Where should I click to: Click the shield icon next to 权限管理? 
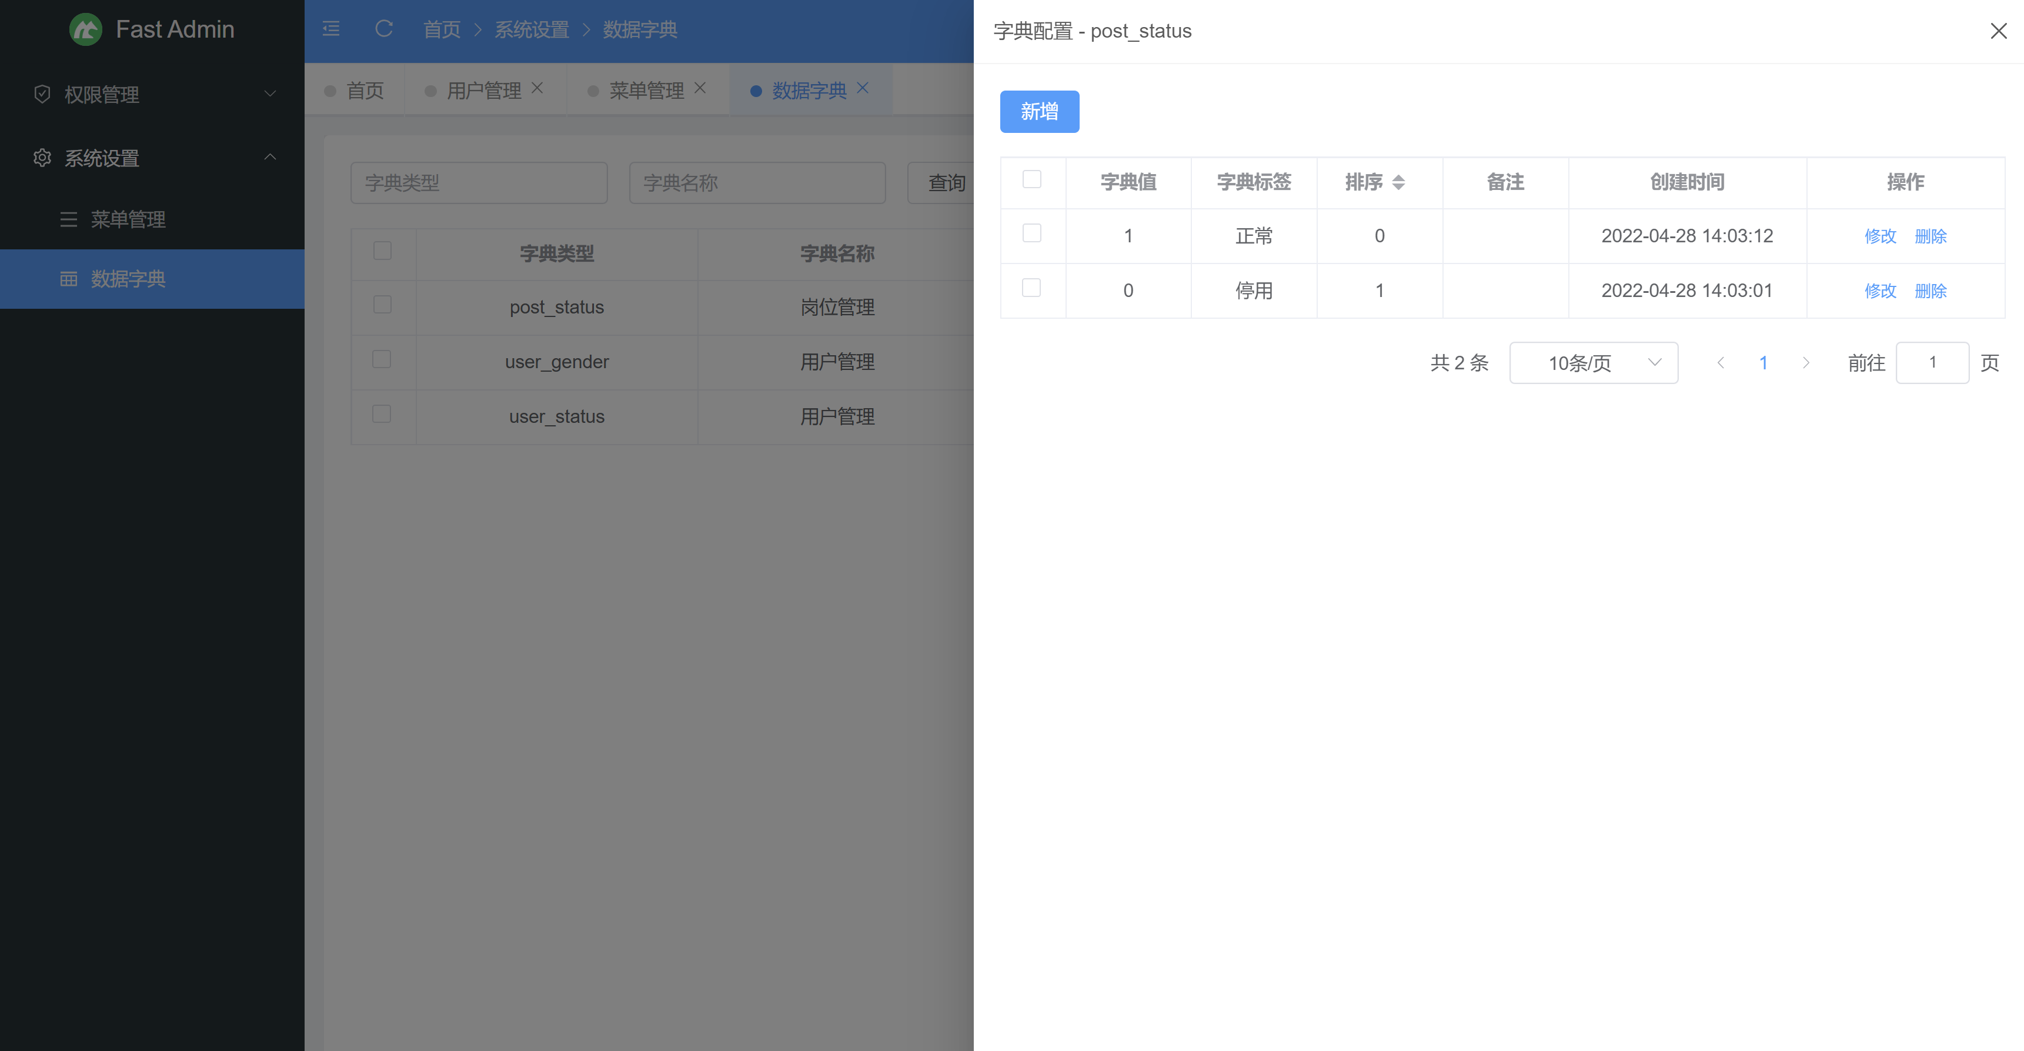click(x=42, y=94)
